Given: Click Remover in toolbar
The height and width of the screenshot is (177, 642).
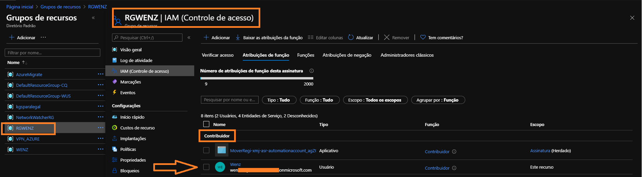Looking at the screenshot, I should [396, 38].
